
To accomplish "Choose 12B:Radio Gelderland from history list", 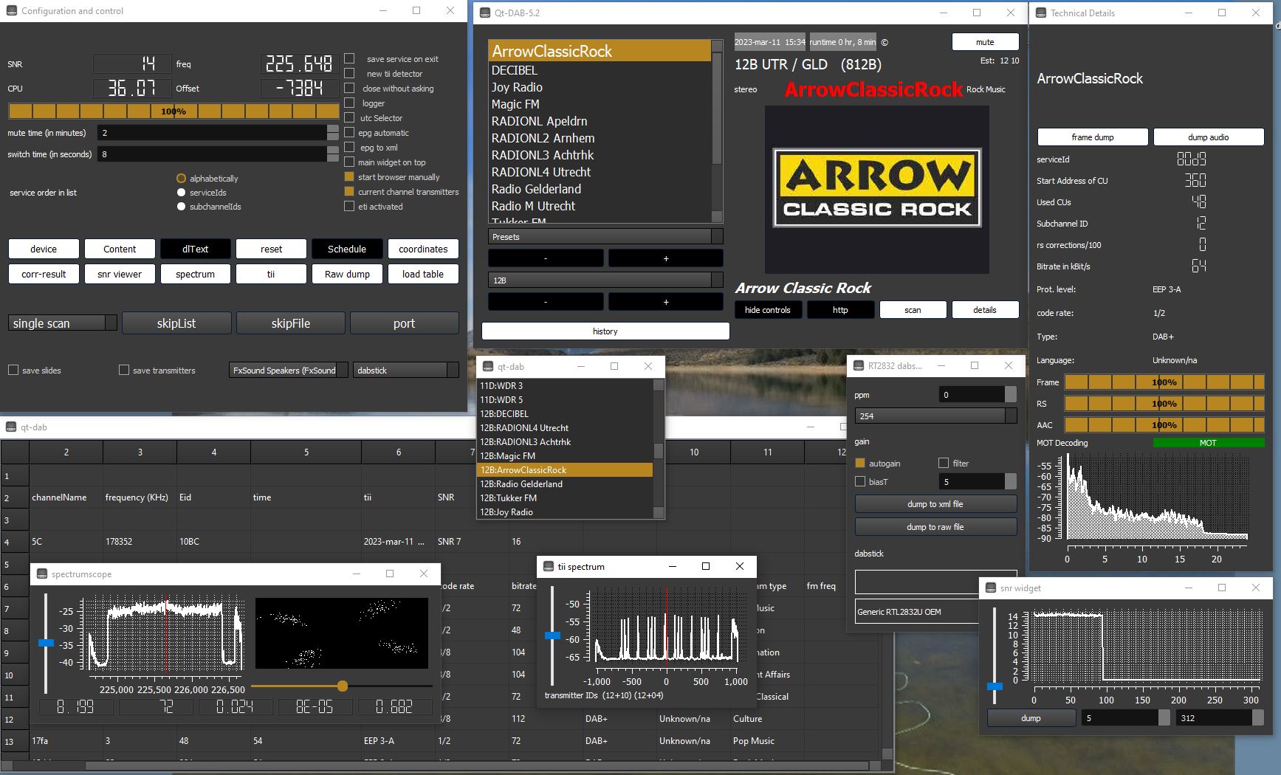I will point(566,483).
